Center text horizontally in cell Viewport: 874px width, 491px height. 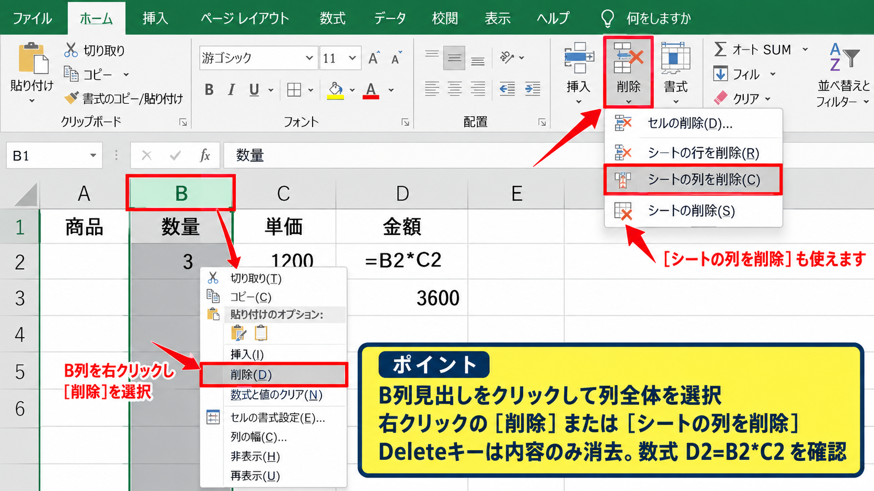click(x=455, y=89)
